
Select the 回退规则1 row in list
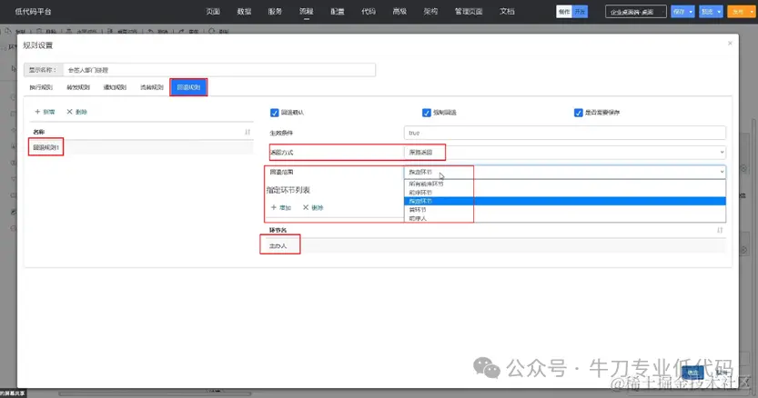140,147
